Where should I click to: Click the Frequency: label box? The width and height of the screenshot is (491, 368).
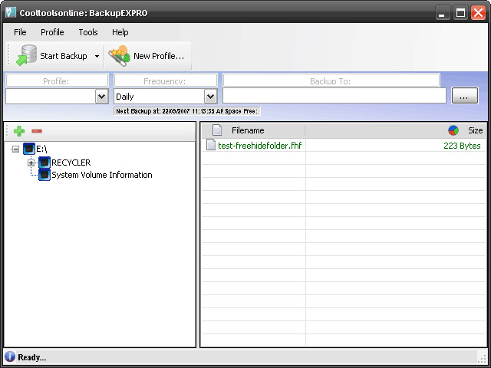coord(166,80)
